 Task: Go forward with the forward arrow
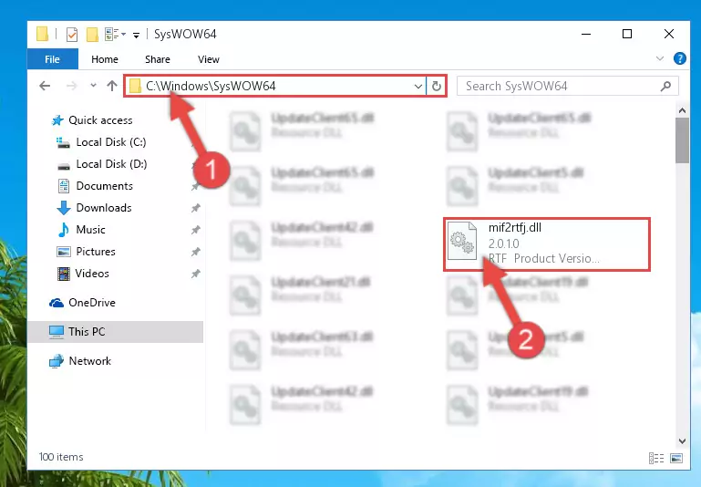[71, 86]
